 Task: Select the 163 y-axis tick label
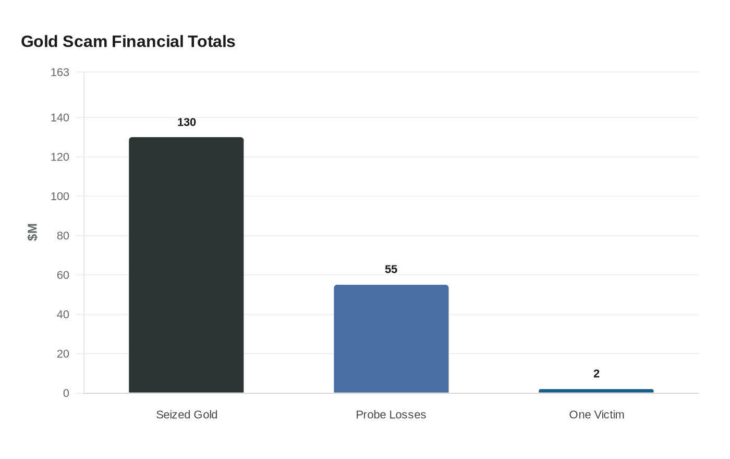point(60,73)
